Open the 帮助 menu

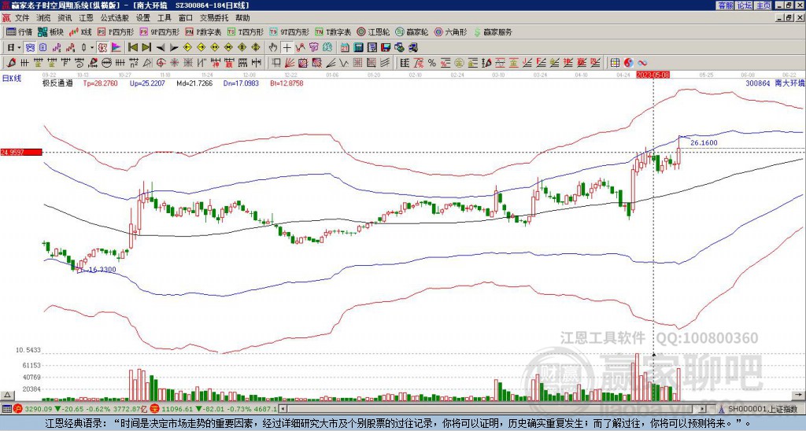242,18
